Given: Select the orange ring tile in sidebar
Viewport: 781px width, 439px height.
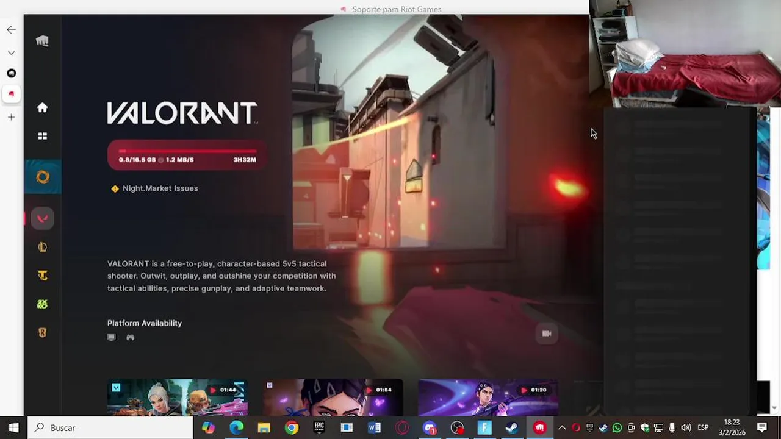Looking at the screenshot, I should (43, 177).
